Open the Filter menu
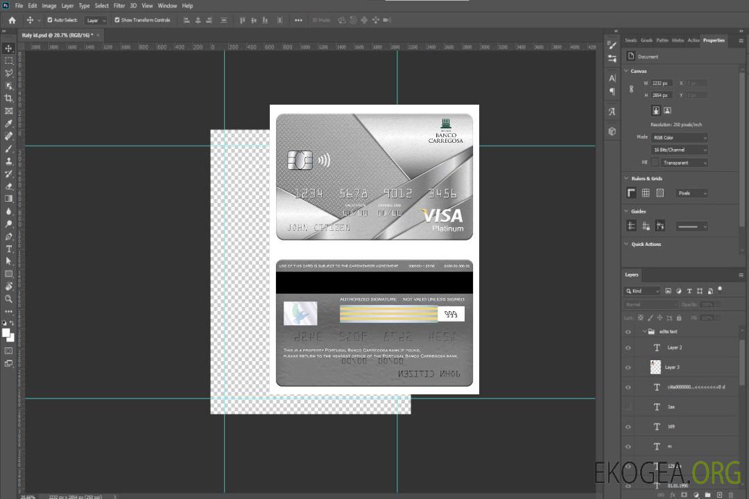Image resolution: width=749 pixels, height=499 pixels. pos(119,6)
